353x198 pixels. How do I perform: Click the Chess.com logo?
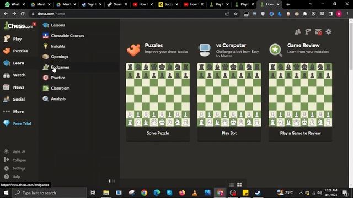pos(19,26)
